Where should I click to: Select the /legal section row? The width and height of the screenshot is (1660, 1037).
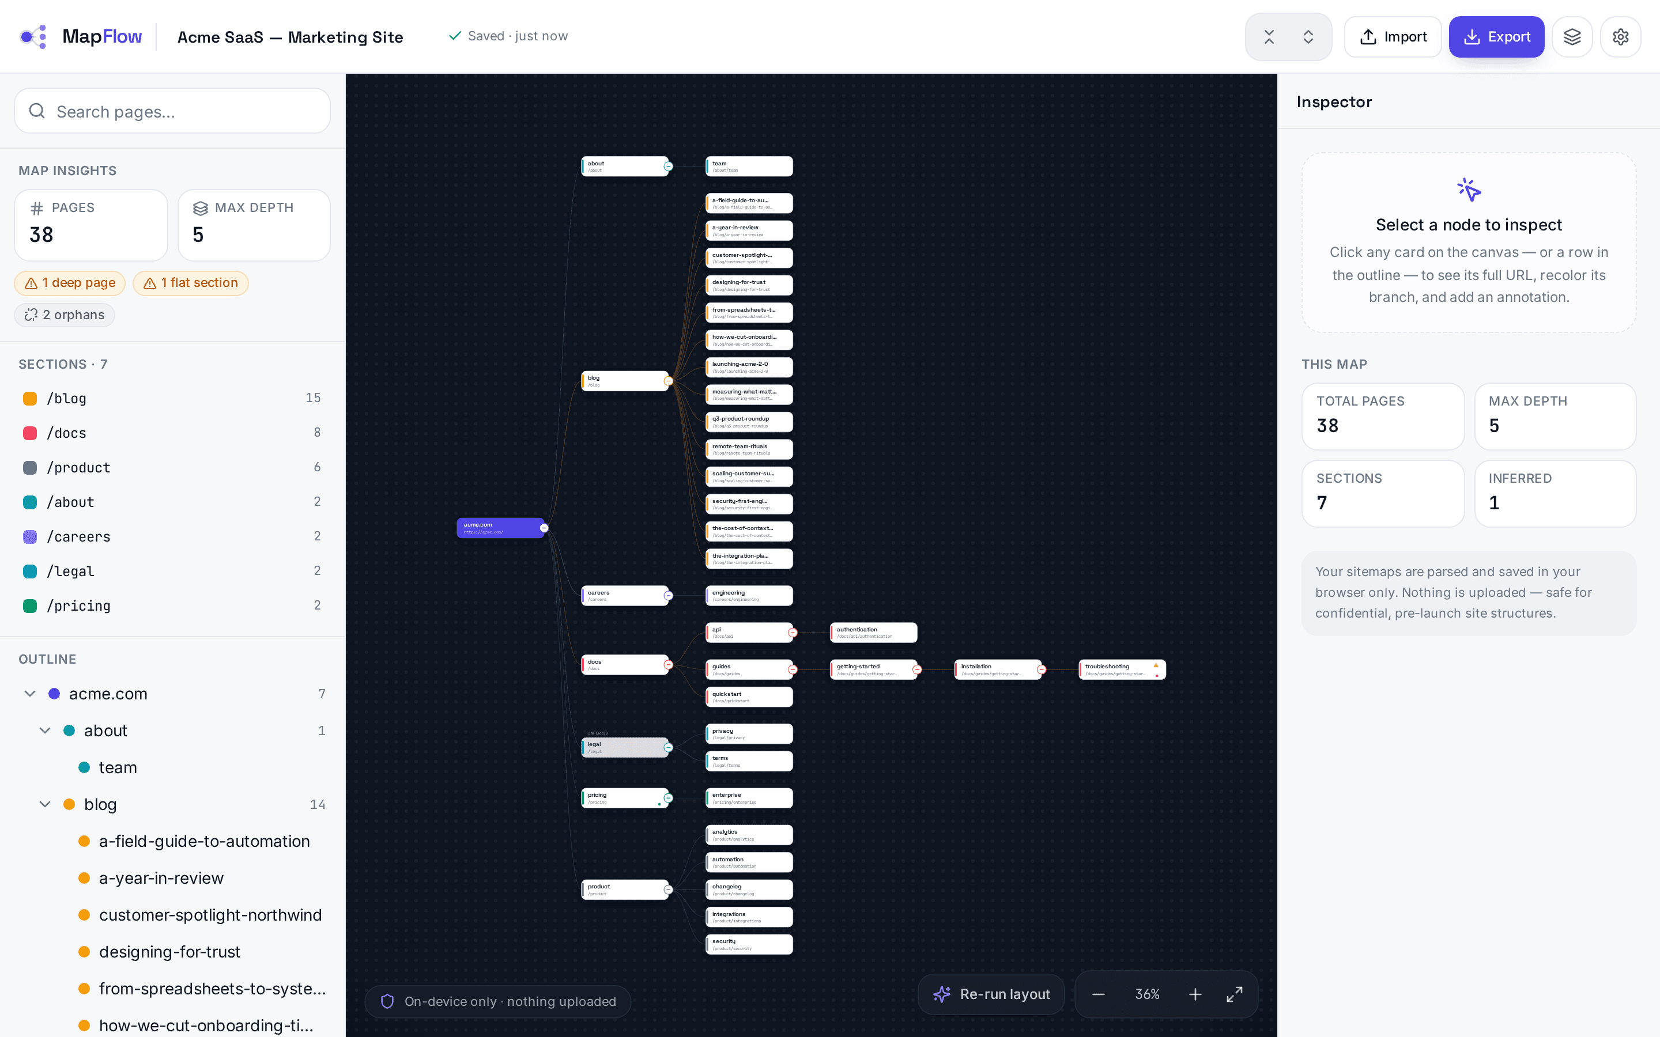172,570
